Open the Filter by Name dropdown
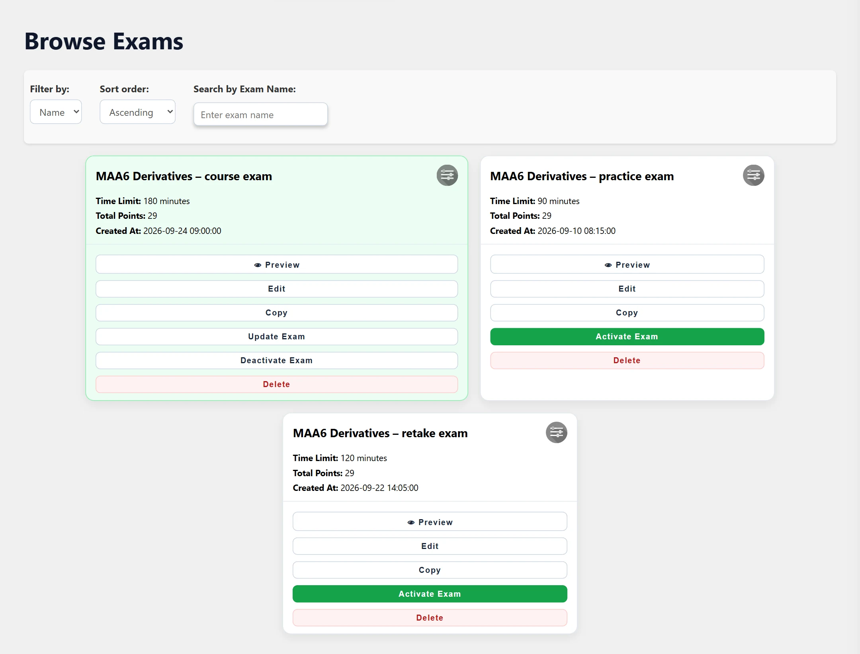860x654 pixels. click(56, 112)
